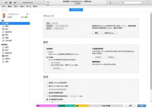This screenshot has height=109, width=152.
Task: Click the scrollbar down arrow
Action: pos(151,101)
